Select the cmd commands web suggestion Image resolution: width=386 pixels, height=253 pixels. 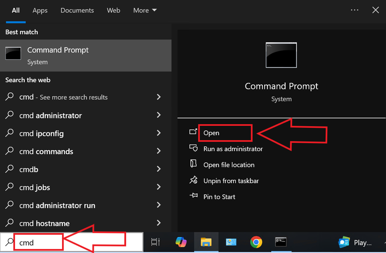(86, 151)
